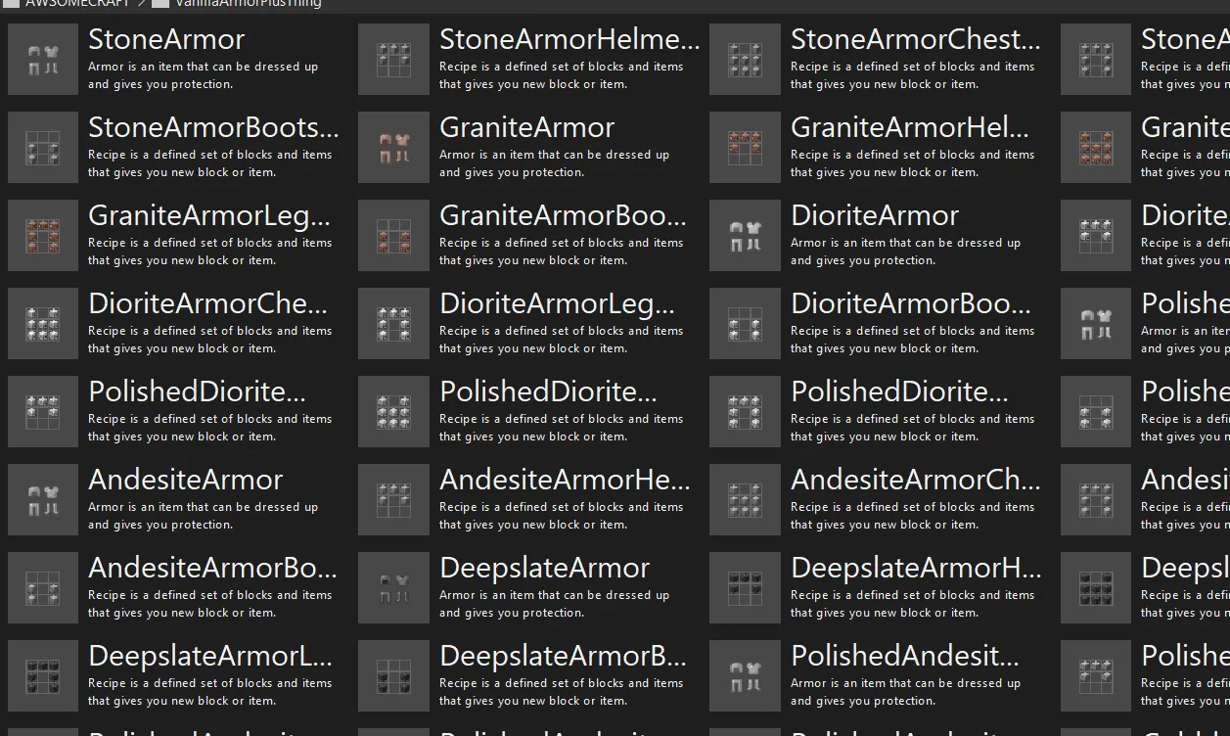
Task: Open the GraniteArmor armor icon
Action: click(394, 148)
